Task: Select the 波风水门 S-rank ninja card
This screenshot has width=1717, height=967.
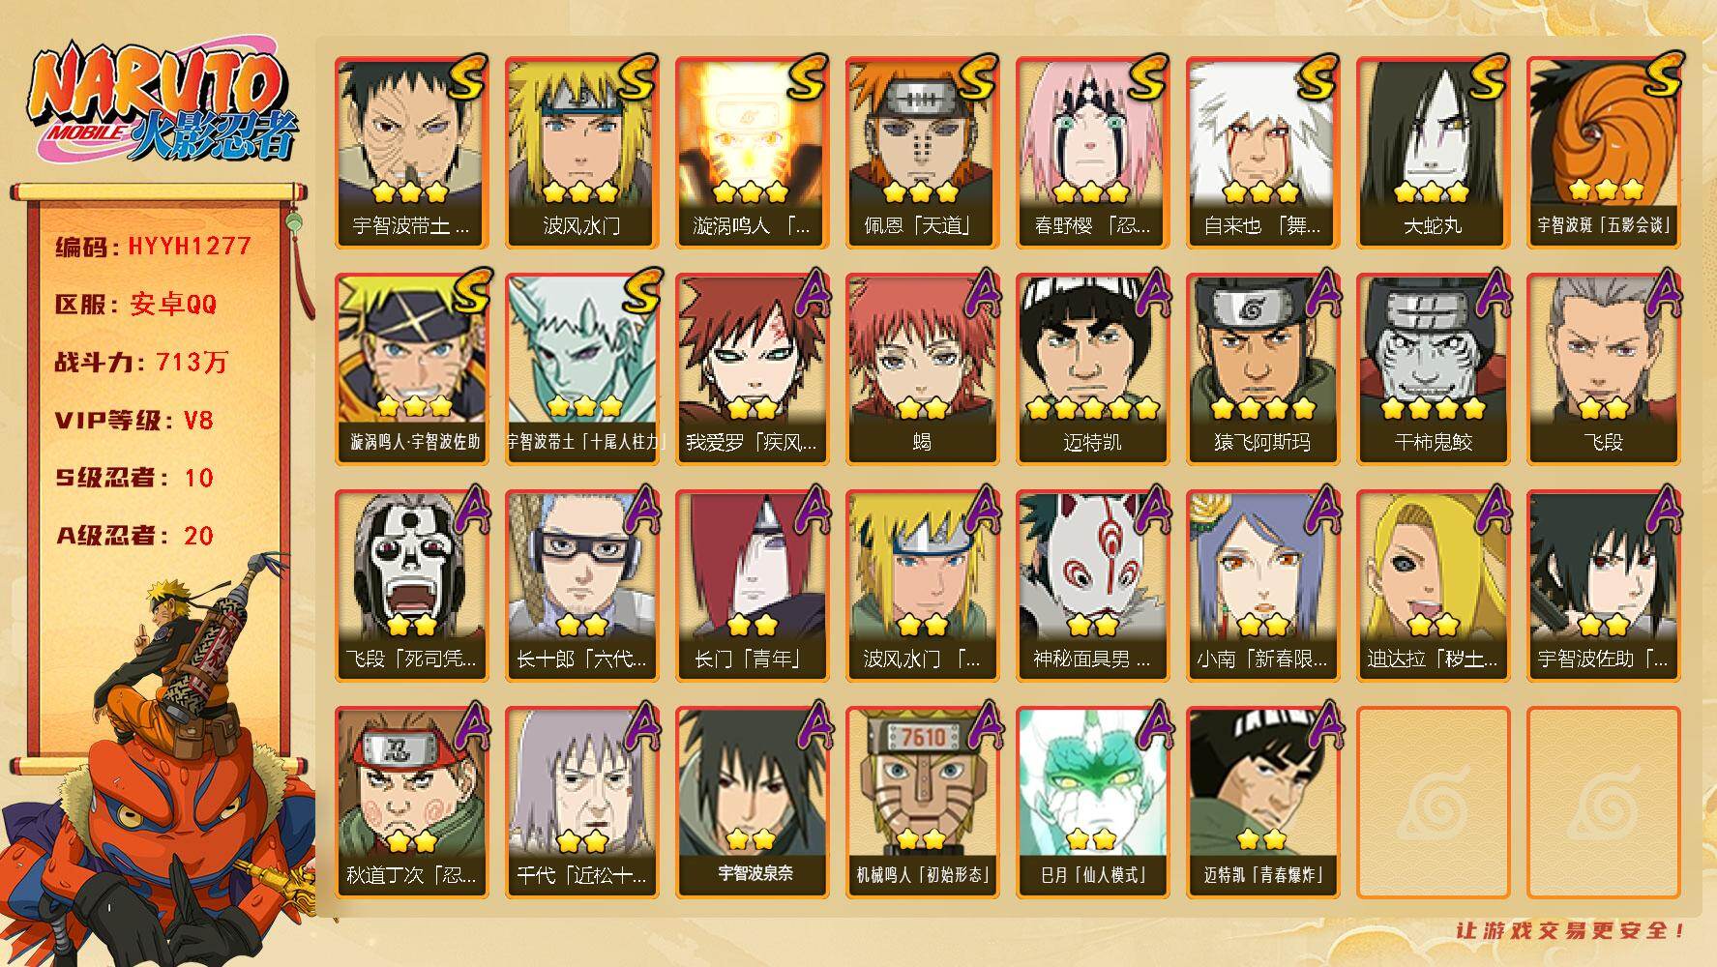Action: [581, 152]
